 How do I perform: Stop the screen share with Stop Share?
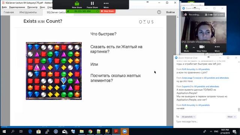(108, 11)
